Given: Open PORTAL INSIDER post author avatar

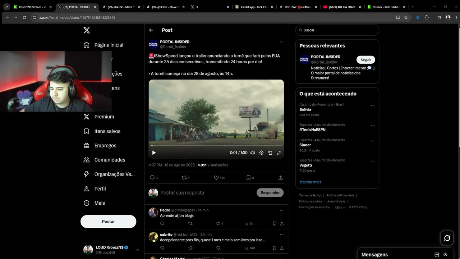Looking at the screenshot, I should click(153, 44).
